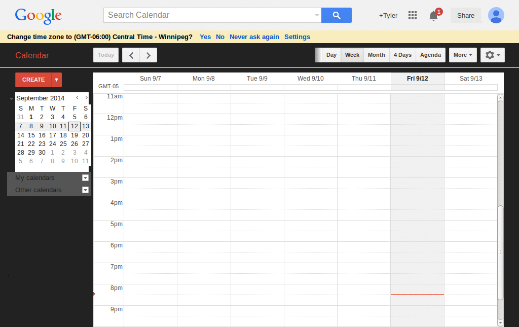This screenshot has height=327, width=519.
Task: Open the +Tyler profile link
Action: tap(388, 16)
